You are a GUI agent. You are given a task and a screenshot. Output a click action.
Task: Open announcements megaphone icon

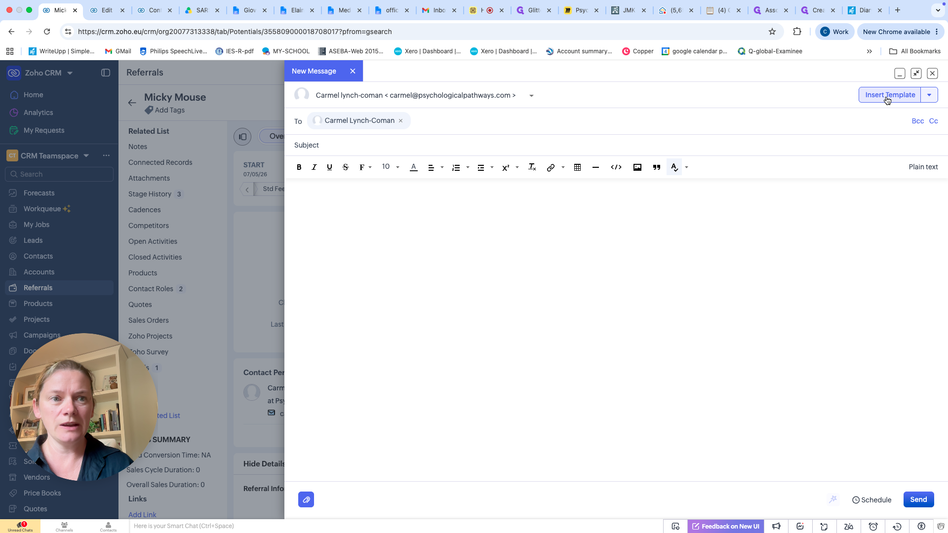coord(776,527)
